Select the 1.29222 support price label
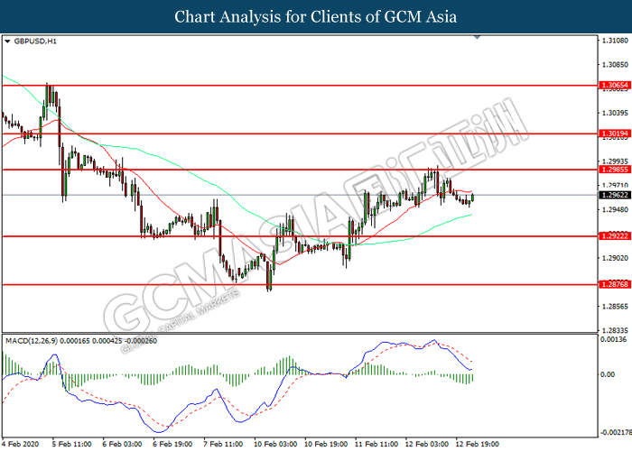Viewport: 632px width, 451px height. tap(615, 236)
